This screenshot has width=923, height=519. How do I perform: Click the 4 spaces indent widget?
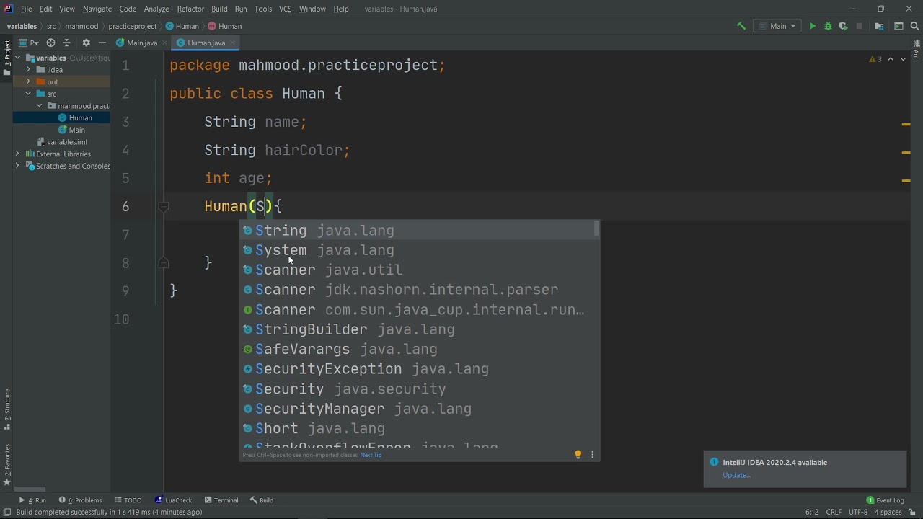pos(886,512)
